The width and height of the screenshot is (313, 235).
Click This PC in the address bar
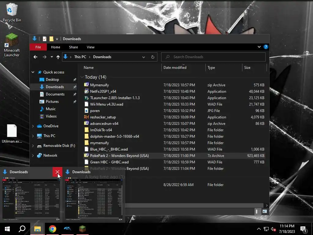coord(80,57)
